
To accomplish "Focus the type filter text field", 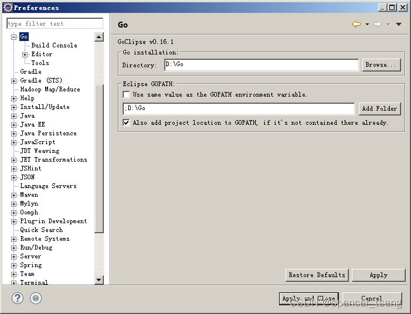I will pos(55,23).
